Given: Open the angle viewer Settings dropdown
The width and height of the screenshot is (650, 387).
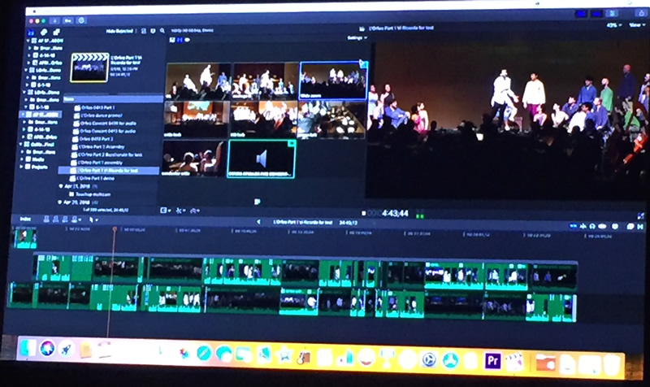Looking at the screenshot, I should [357, 37].
